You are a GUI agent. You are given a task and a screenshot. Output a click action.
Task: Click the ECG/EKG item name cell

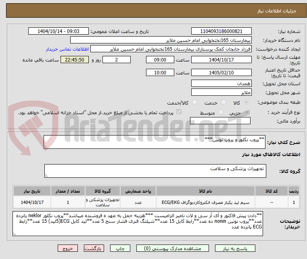coord(205,202)
